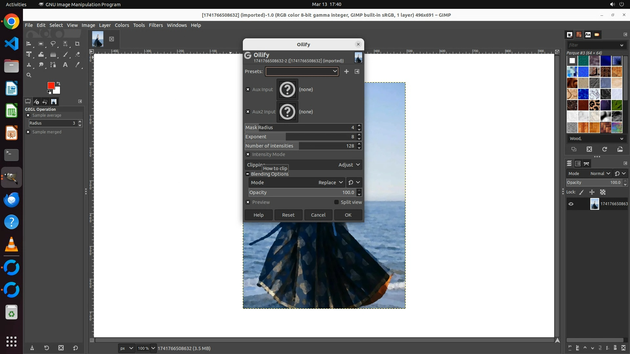The height and width of the screenshot is (354, 630).
Task: Select the Free Select lasso tool
Action: tap(53, 44)
